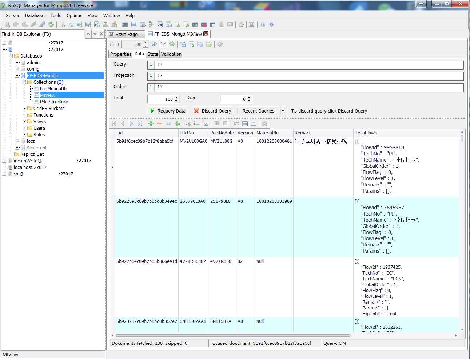Go to first document in grid

coord(114,123)
